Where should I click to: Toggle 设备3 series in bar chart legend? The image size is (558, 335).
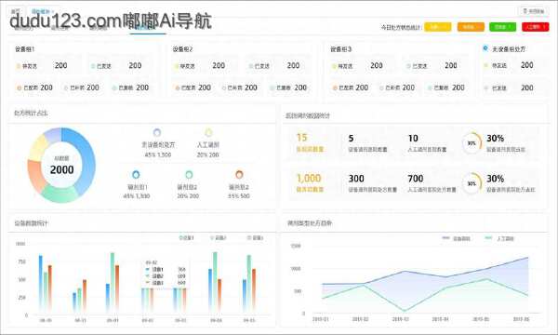[255, 238]
